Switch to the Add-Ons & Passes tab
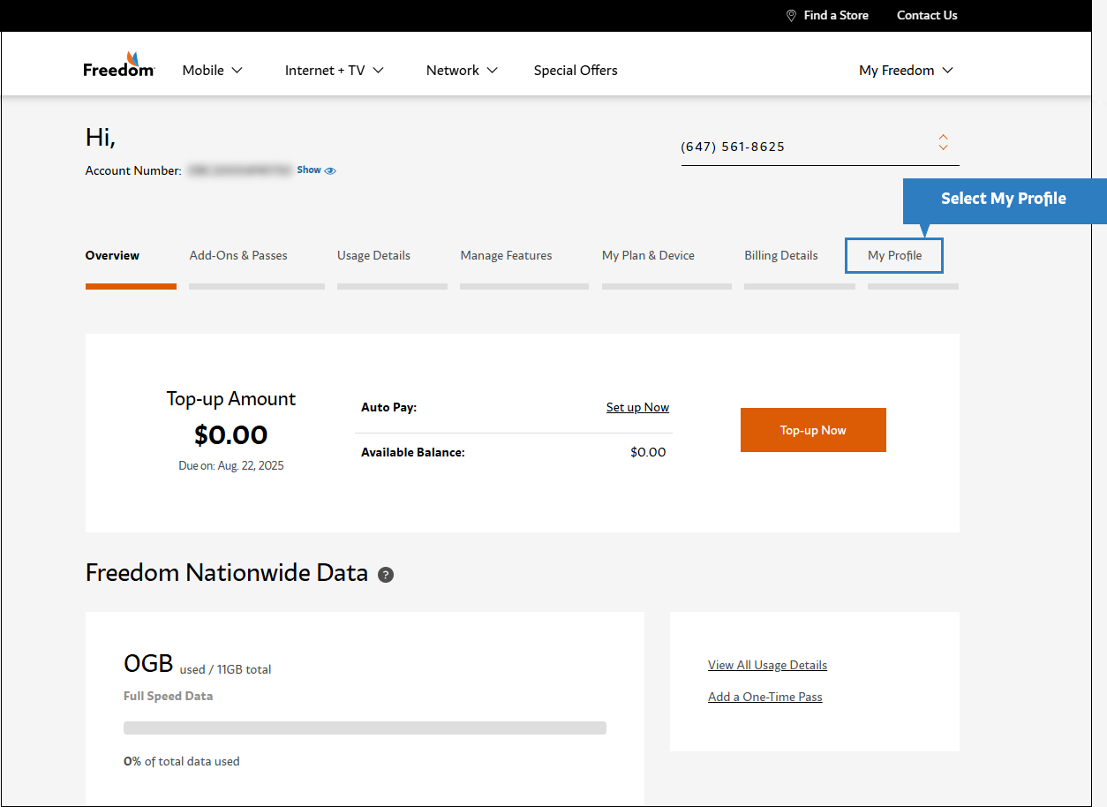The height and width of the screenshot is (807, 1107). pos(238,255)
